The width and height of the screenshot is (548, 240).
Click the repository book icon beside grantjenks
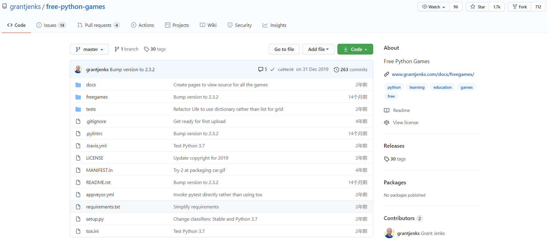click(4, 6)
